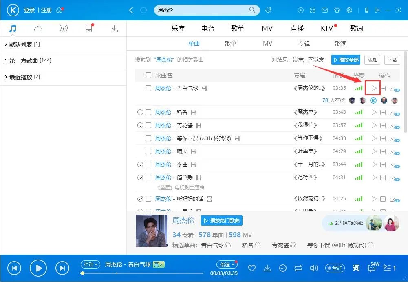This screenshot has width=408, height=282.
Task: Open the cloud music sidebar panel
Action: [38, 29]
